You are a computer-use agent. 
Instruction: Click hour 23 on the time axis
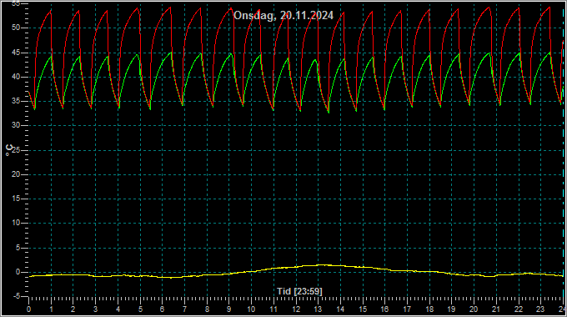click(540, 309)
